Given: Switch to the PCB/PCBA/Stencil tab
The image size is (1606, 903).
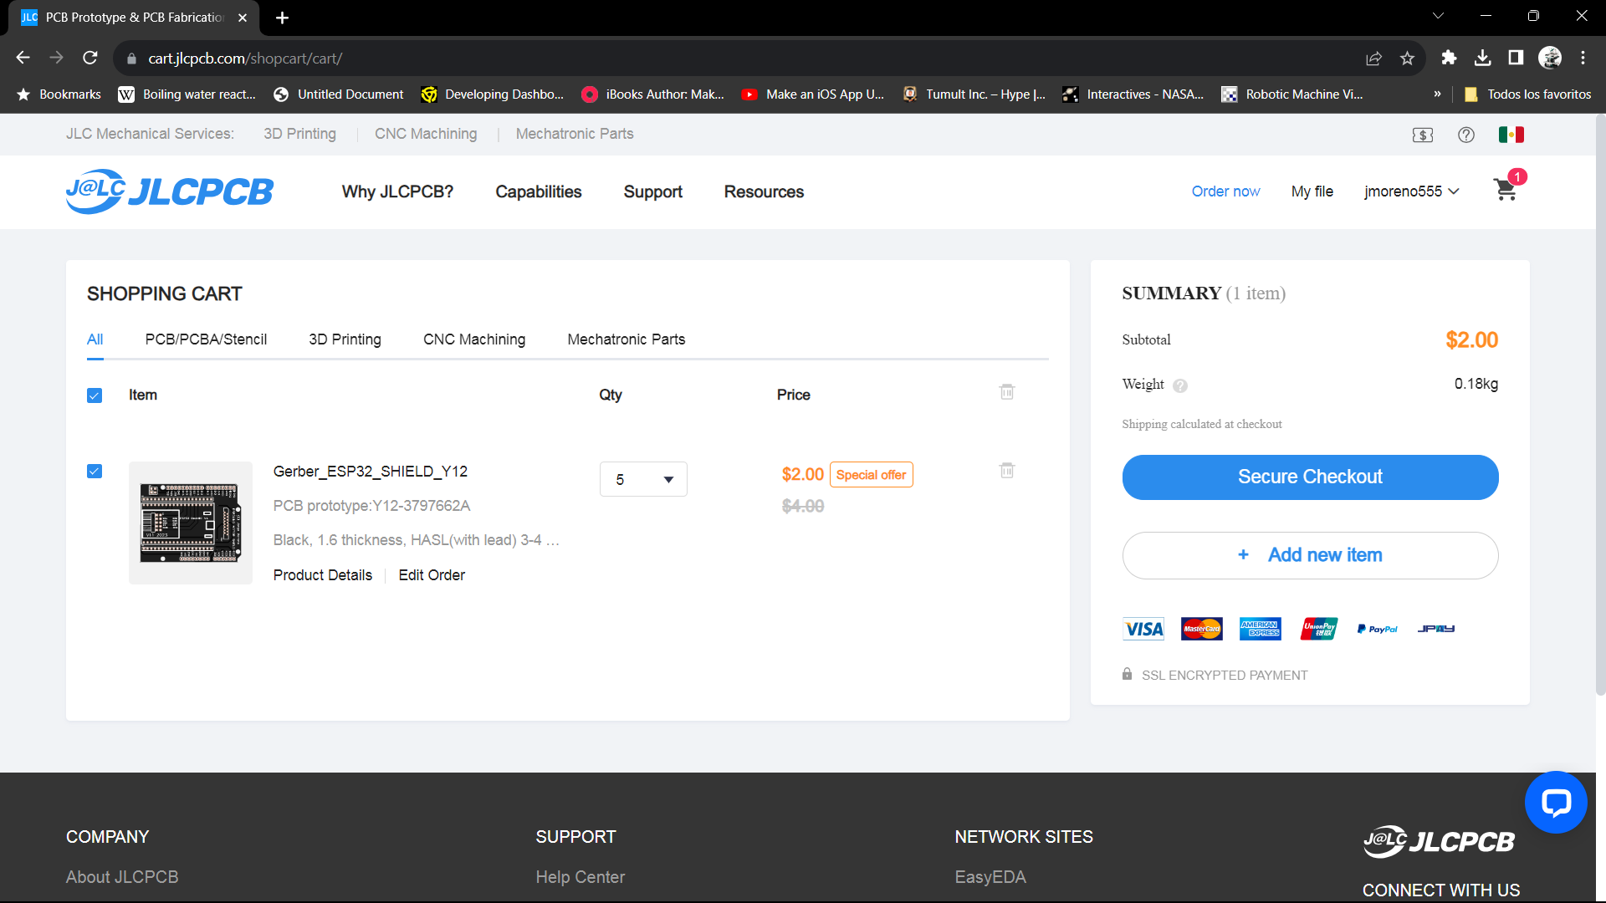Looking at the screenshot, I should [206, 339].
